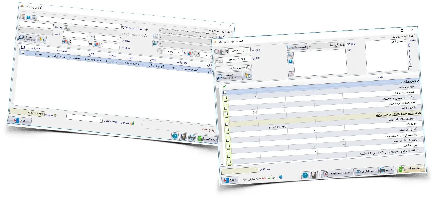Click the شرح column header in the profit-loss grid
The height and width of the screenshot is (198, 438).
pos(380,77)
